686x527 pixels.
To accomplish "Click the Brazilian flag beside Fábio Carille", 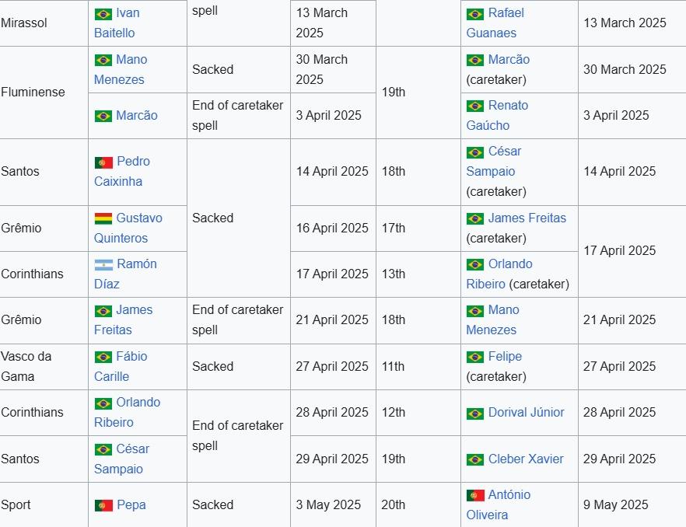I will pos(103,357).
